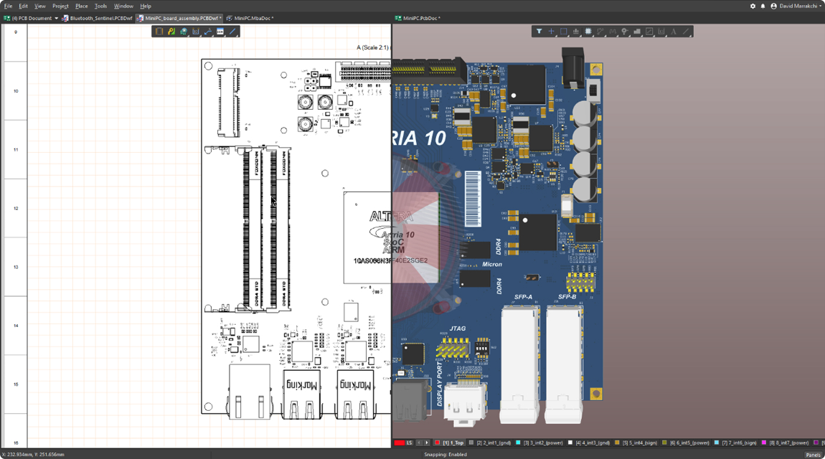Select the boxed diagonal keepout tool icon
The height and width of the screenshot is (459, 825).
pyautogui.click(x=649, y=32)
